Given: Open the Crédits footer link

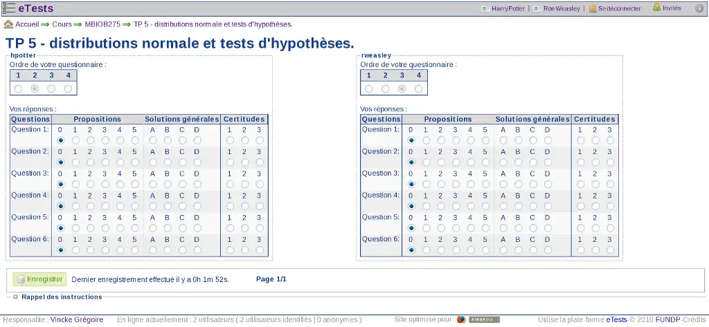Looking at the screenshot, I should (694, 320).
